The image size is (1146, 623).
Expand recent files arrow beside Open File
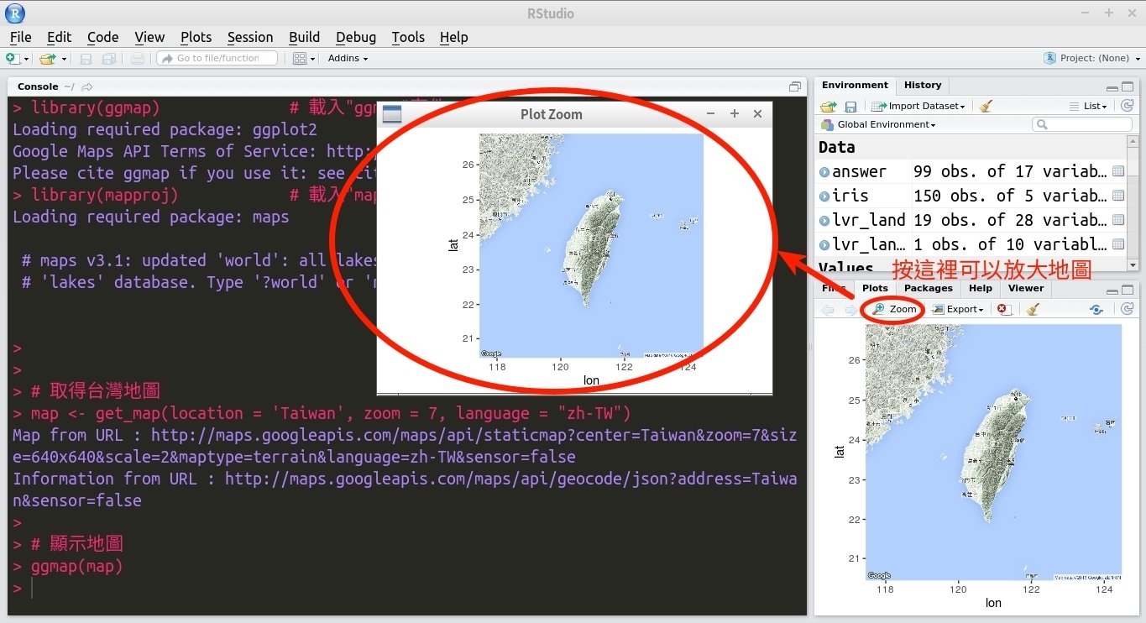click(64, 60)
